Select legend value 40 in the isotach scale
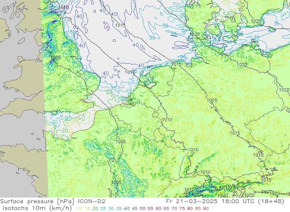Screen dimensions: 290x212 [127, 209]
